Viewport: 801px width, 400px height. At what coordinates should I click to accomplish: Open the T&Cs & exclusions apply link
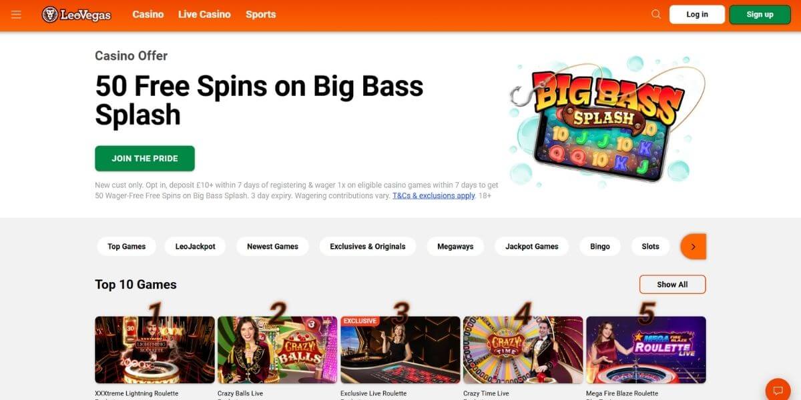(x=434, y=196)
